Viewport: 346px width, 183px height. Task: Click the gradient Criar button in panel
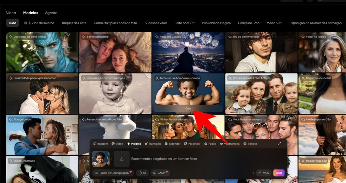pyautogui.click(x=279, y=173)
